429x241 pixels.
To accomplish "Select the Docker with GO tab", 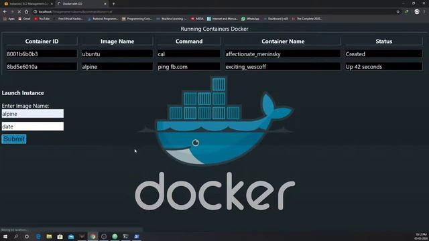I will click(x=82, y=4).
